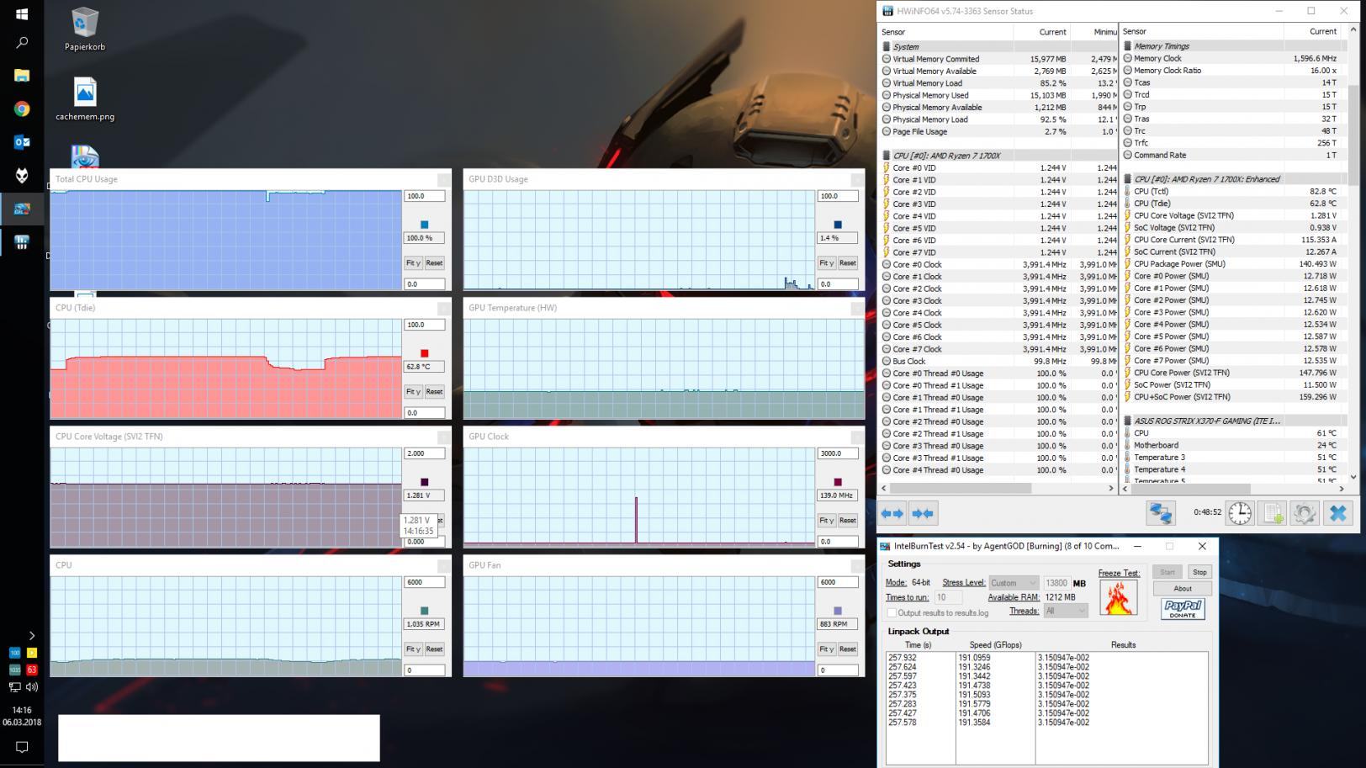
Task: Select the 'Bus Clock' sensor row
Action: coord(998,361)
